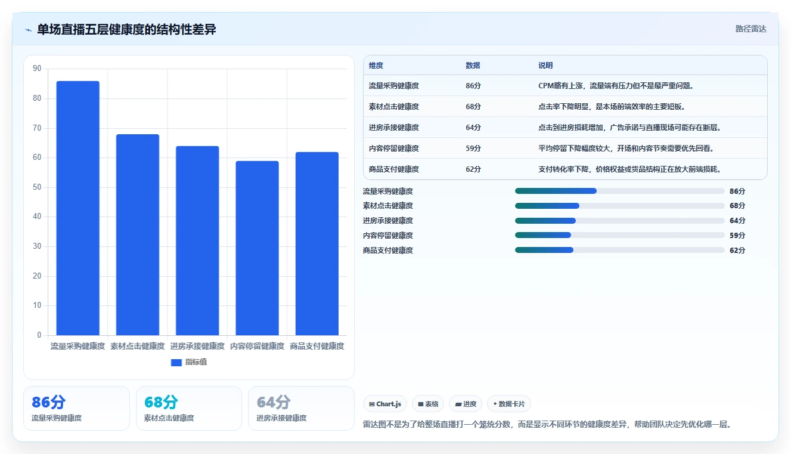Toggle the 指标值 legend color box
Screen dimensions: 791x454
[176, 363]
